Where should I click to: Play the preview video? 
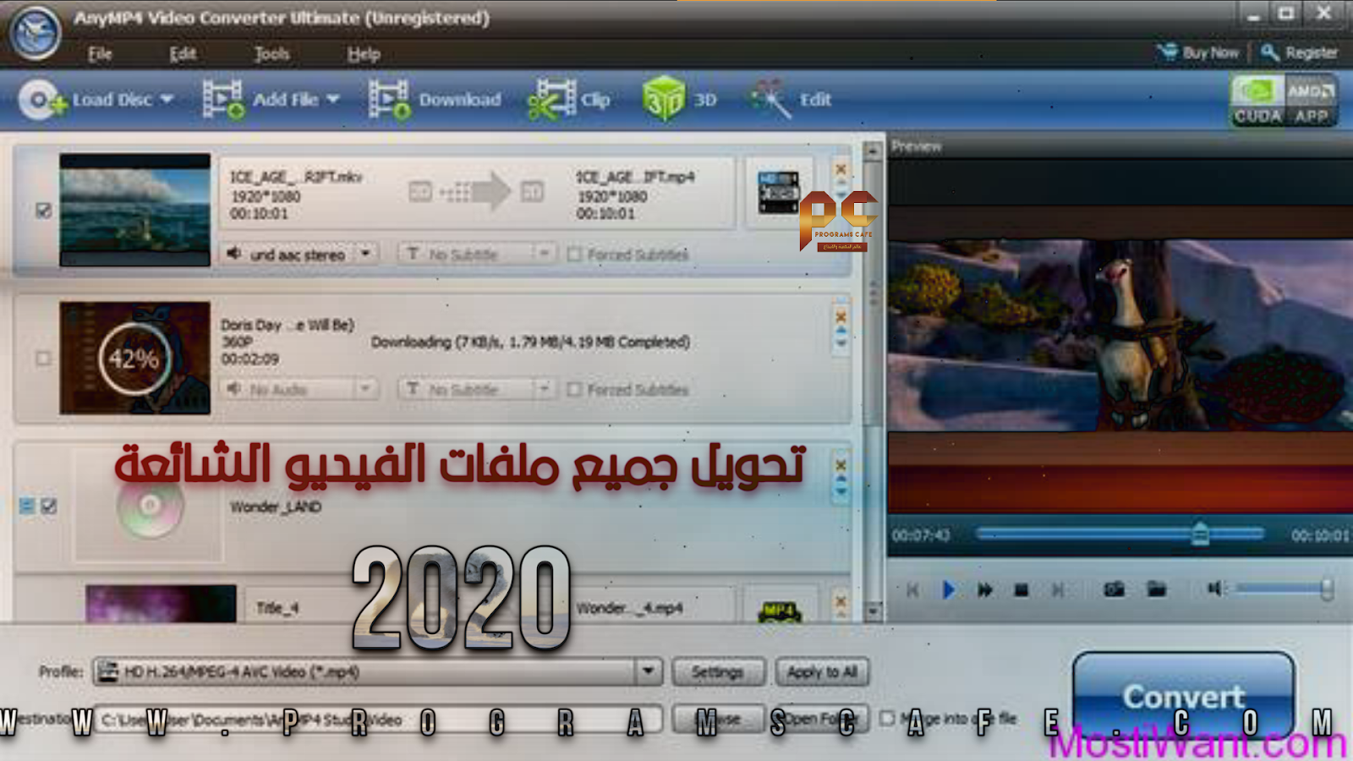click(949, 589)
